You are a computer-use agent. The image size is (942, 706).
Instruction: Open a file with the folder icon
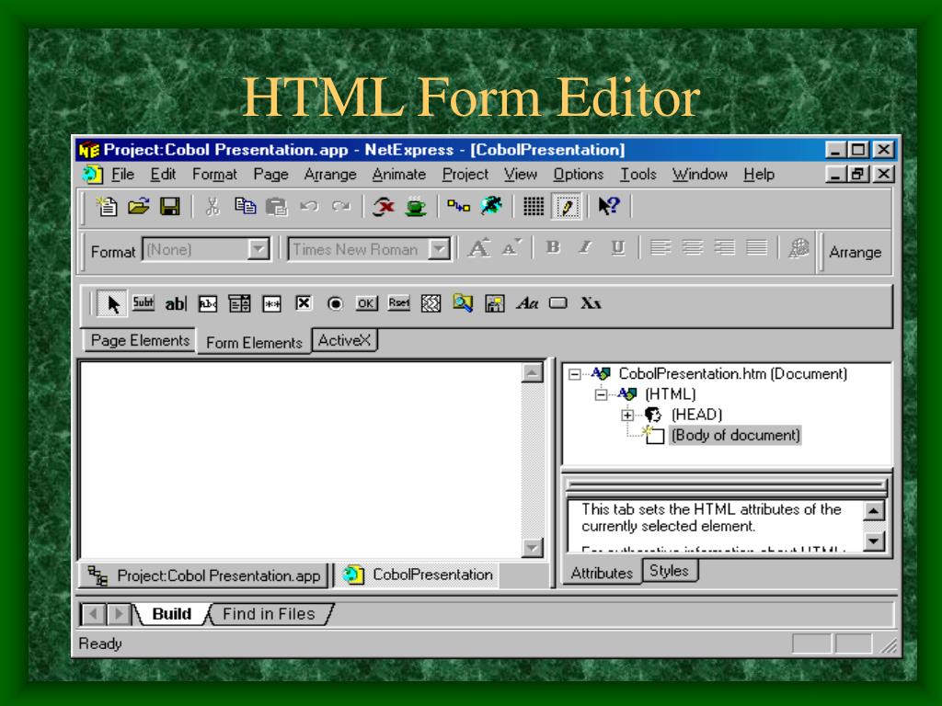click(139, 207)
